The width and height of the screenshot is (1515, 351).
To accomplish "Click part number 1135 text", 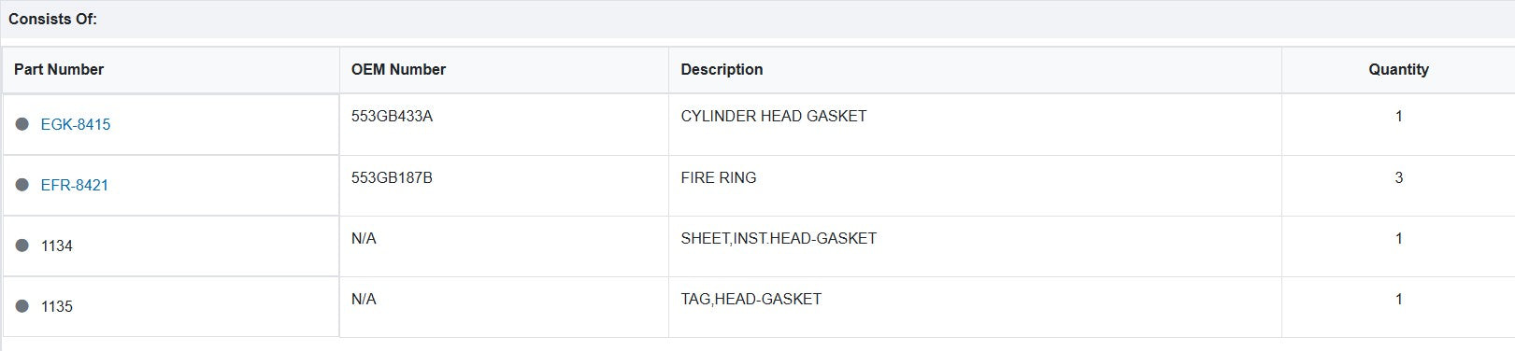I will 57,306.
